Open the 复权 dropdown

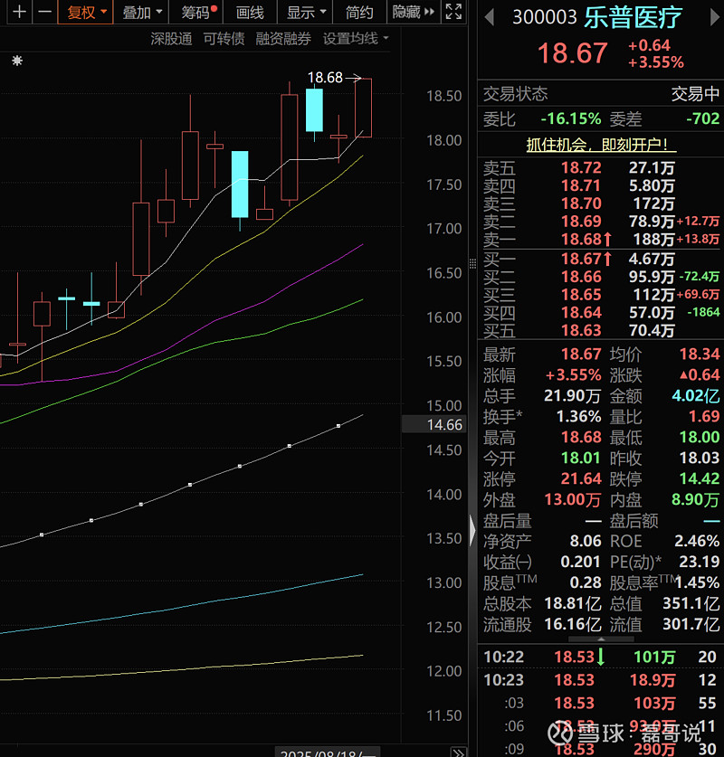pyautogui.click(x=85, y=12)
